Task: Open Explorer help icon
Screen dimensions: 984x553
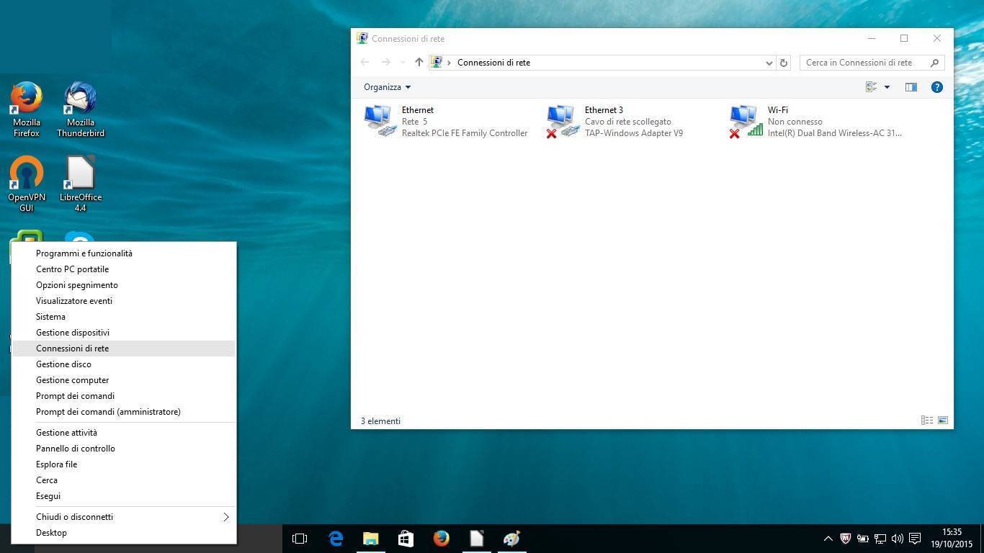Action: coord(937,87)
